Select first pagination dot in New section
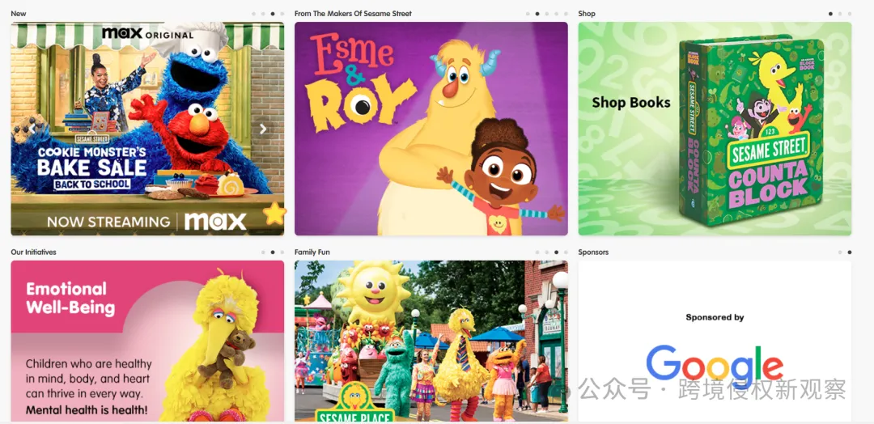This screenshot has width=874, height=424. click(253, 14)
